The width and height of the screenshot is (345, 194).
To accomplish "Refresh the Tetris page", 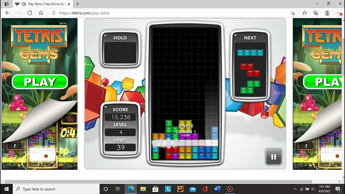I will point(30,13).
